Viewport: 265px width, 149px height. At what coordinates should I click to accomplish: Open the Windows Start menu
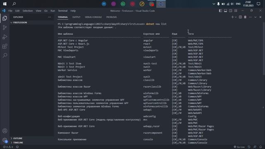[5, 4]
